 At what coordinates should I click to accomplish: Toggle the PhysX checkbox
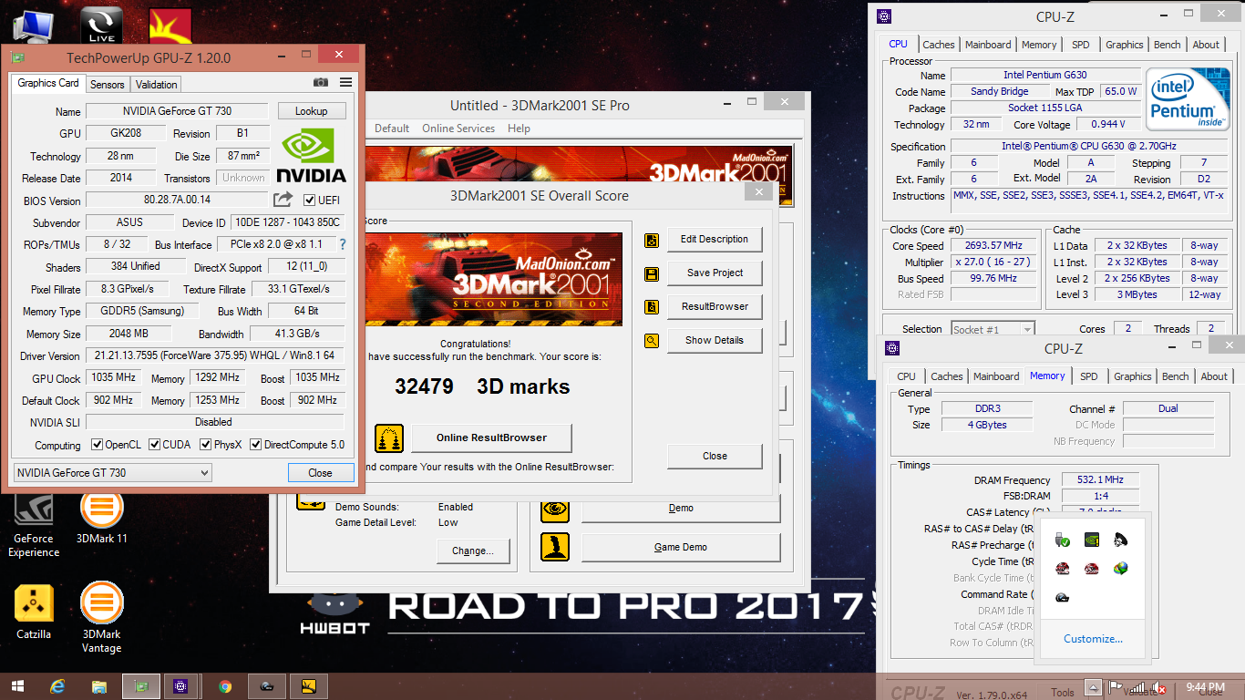pos(205,445)
